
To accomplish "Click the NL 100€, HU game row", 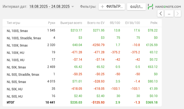I will point(16,53).
